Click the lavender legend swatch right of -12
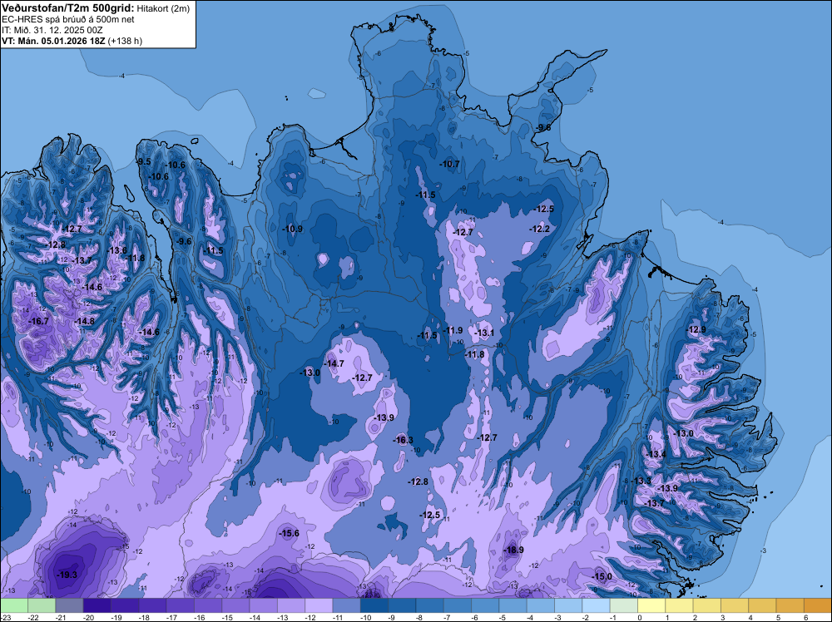This screenshot has height=622, width=832. (319, 605)
